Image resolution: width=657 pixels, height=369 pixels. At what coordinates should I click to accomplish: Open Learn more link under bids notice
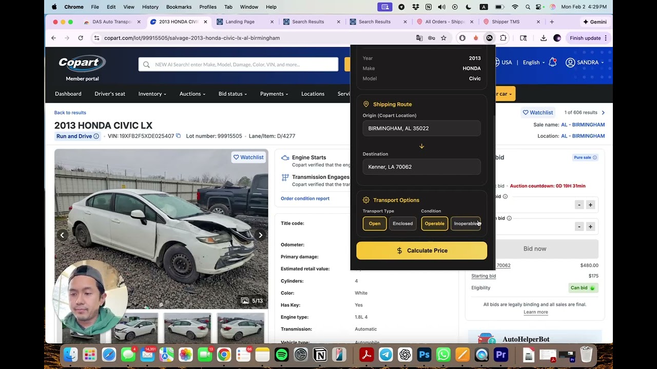[535, 312]
